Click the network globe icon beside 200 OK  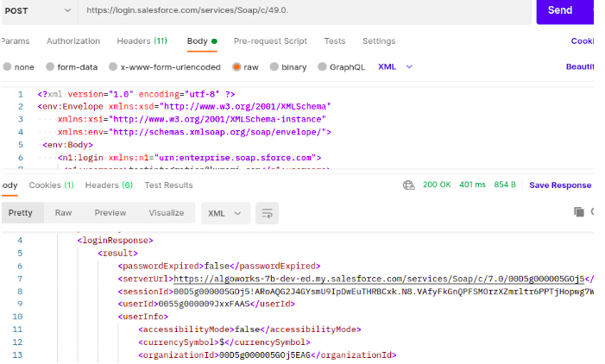pos(408,185)
